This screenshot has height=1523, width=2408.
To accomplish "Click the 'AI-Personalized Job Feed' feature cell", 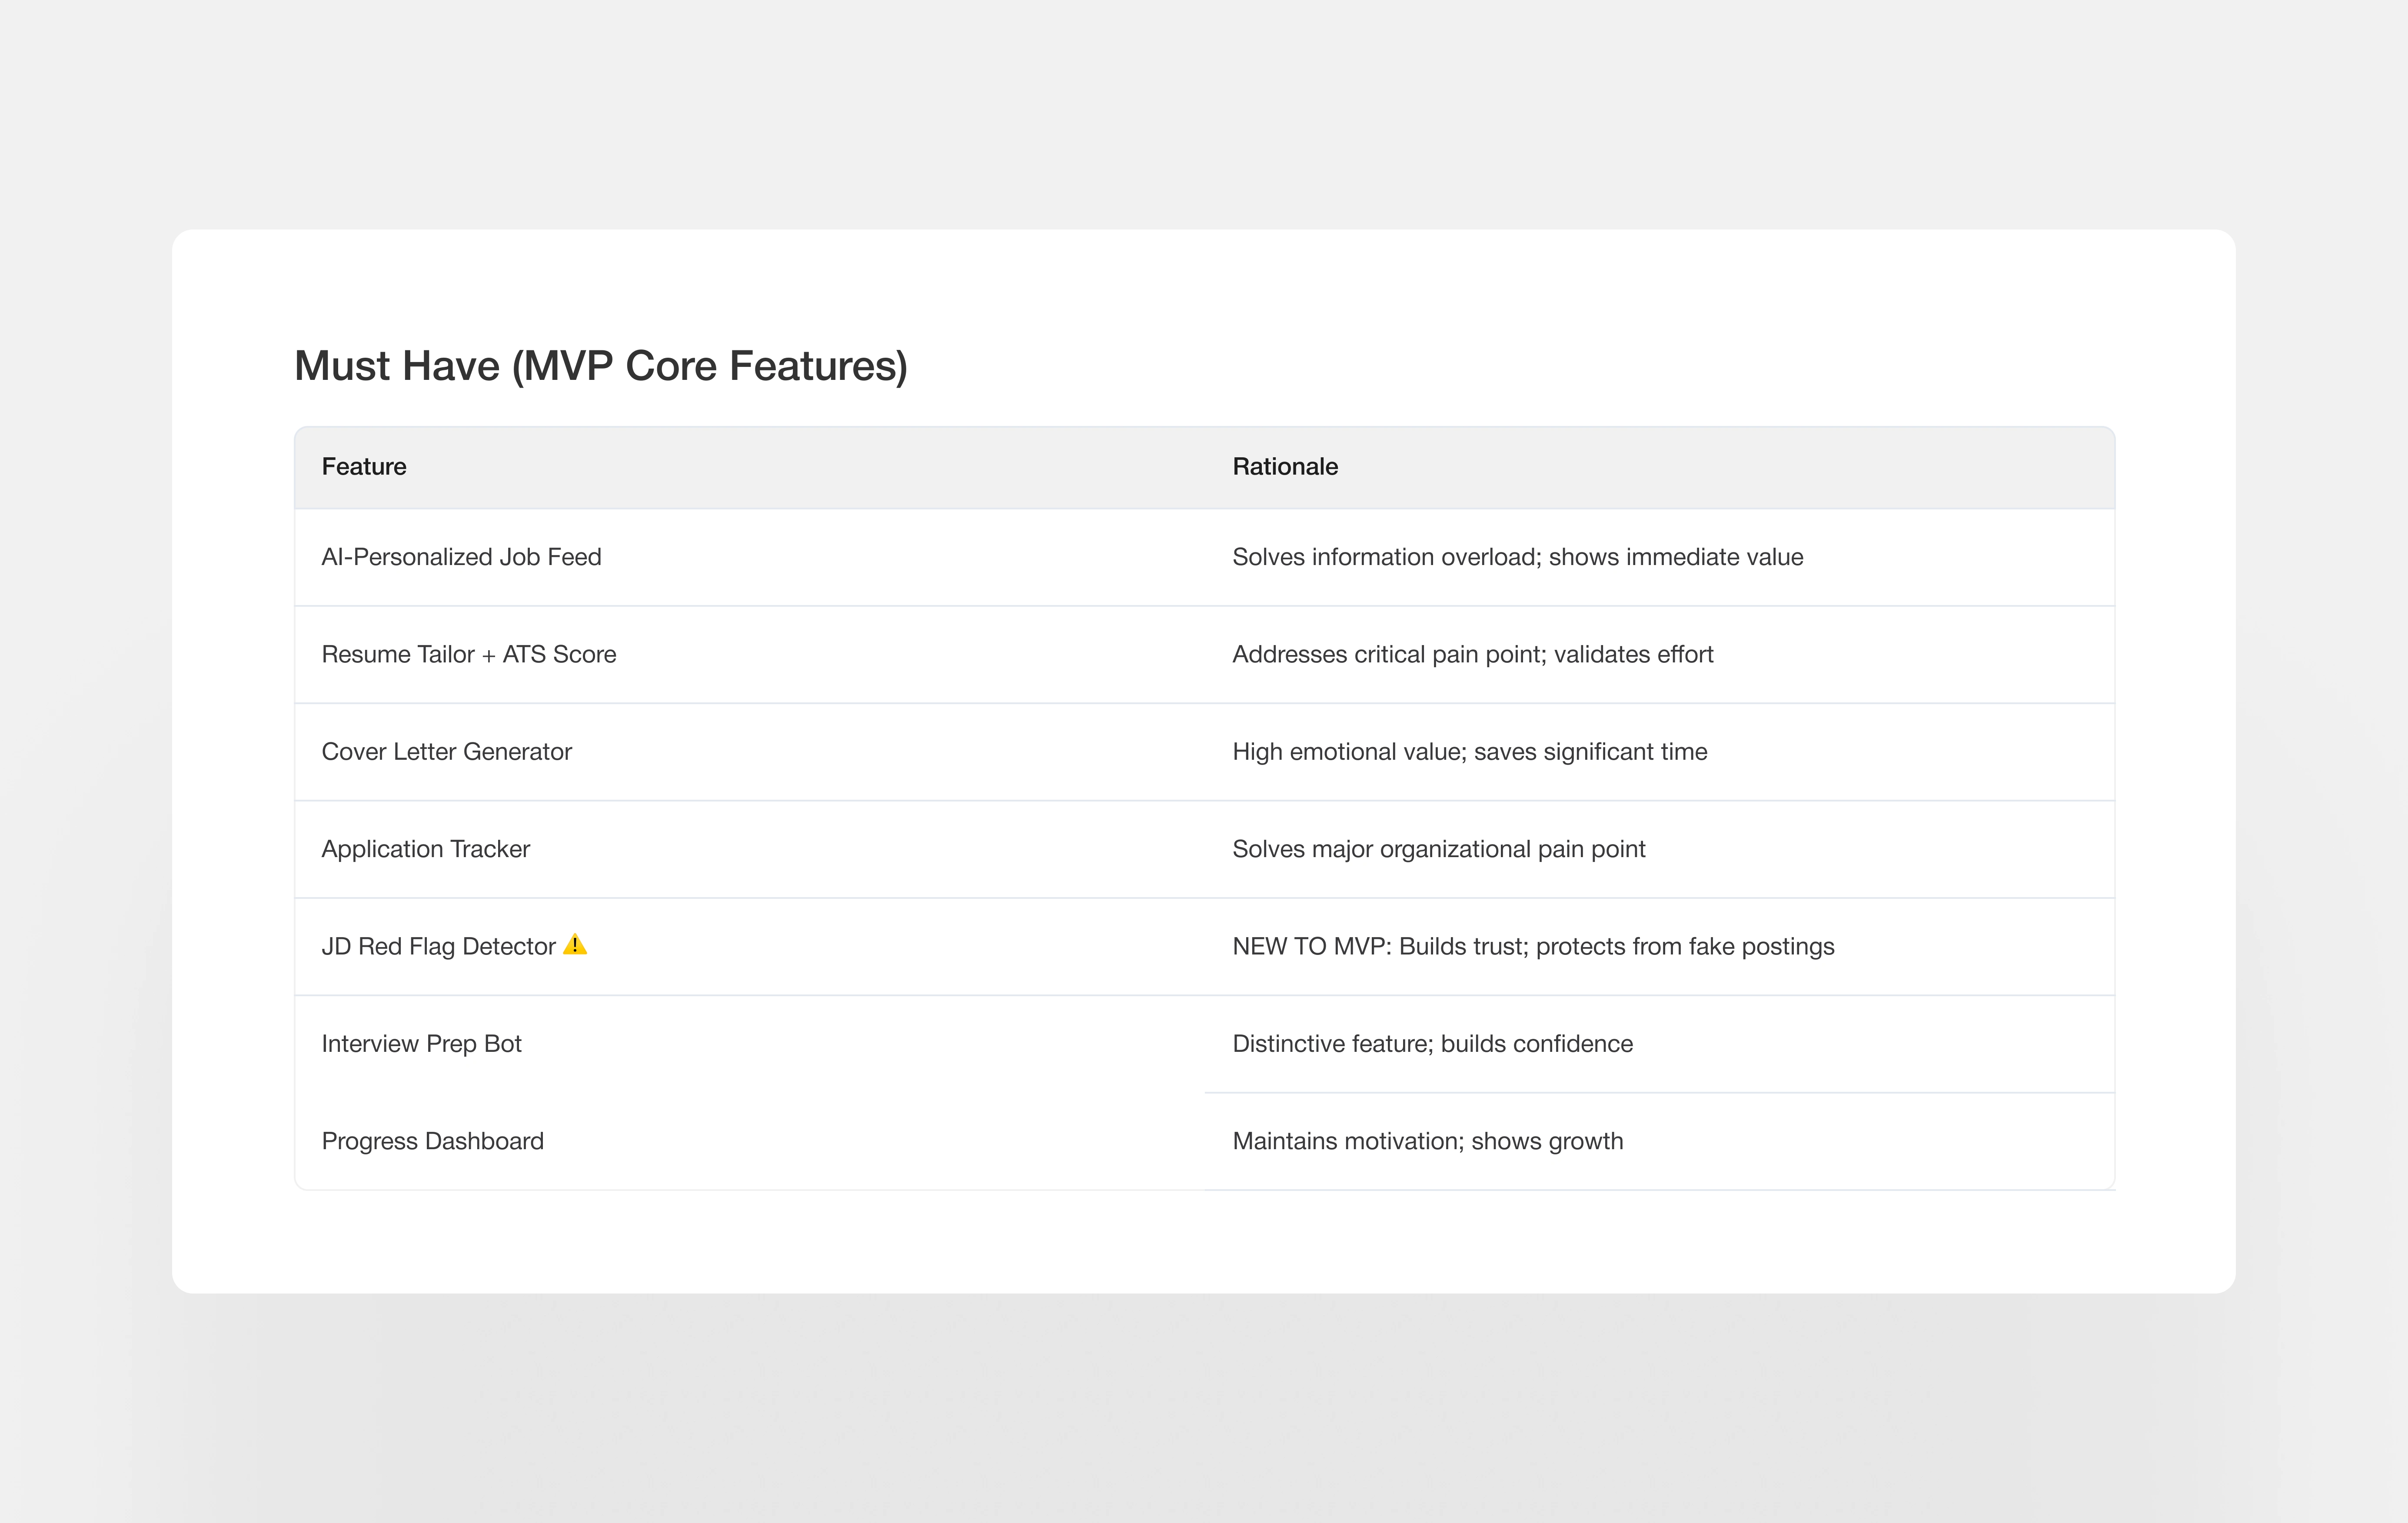I will (x=461, y=557).
